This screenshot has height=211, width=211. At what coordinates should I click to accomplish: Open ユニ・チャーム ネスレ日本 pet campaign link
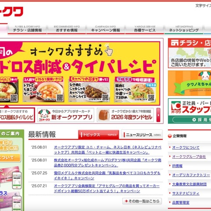pyautogui.click(x=108, y=150)
